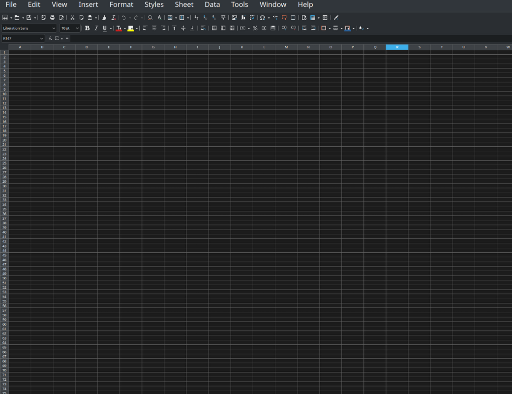Click the Cut scissors icon
This screenshot has height=394, width=512.
[72, 18]
